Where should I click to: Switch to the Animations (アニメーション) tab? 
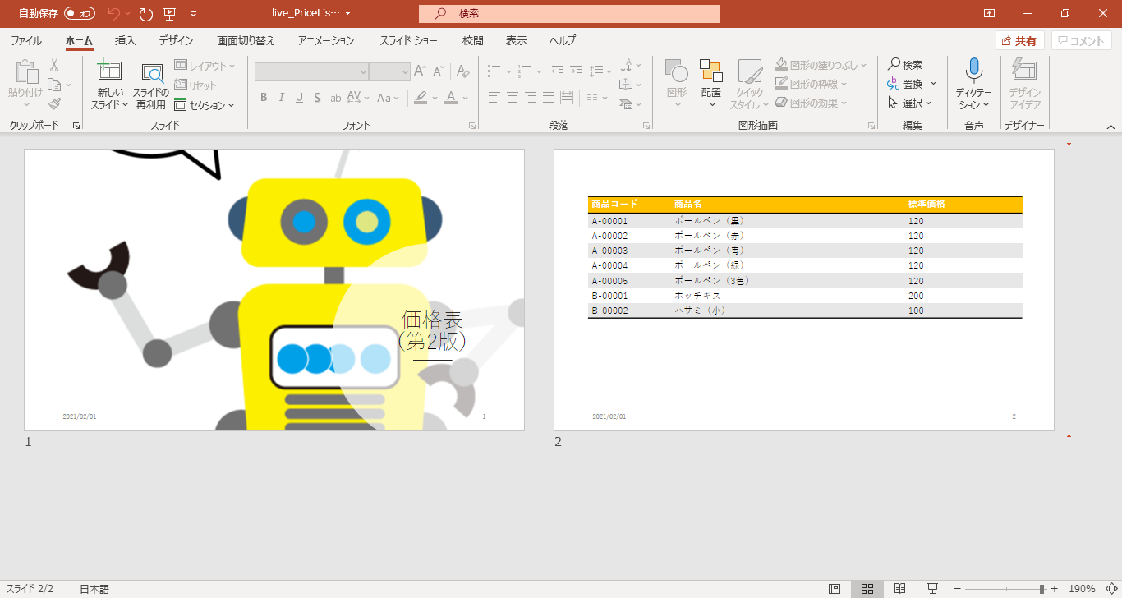(325, 40)
